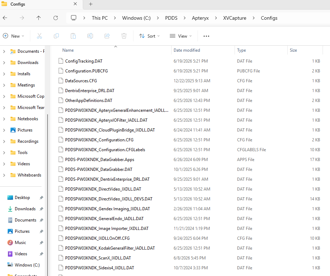Click the pin icon next to Desktop

(42, 198)
